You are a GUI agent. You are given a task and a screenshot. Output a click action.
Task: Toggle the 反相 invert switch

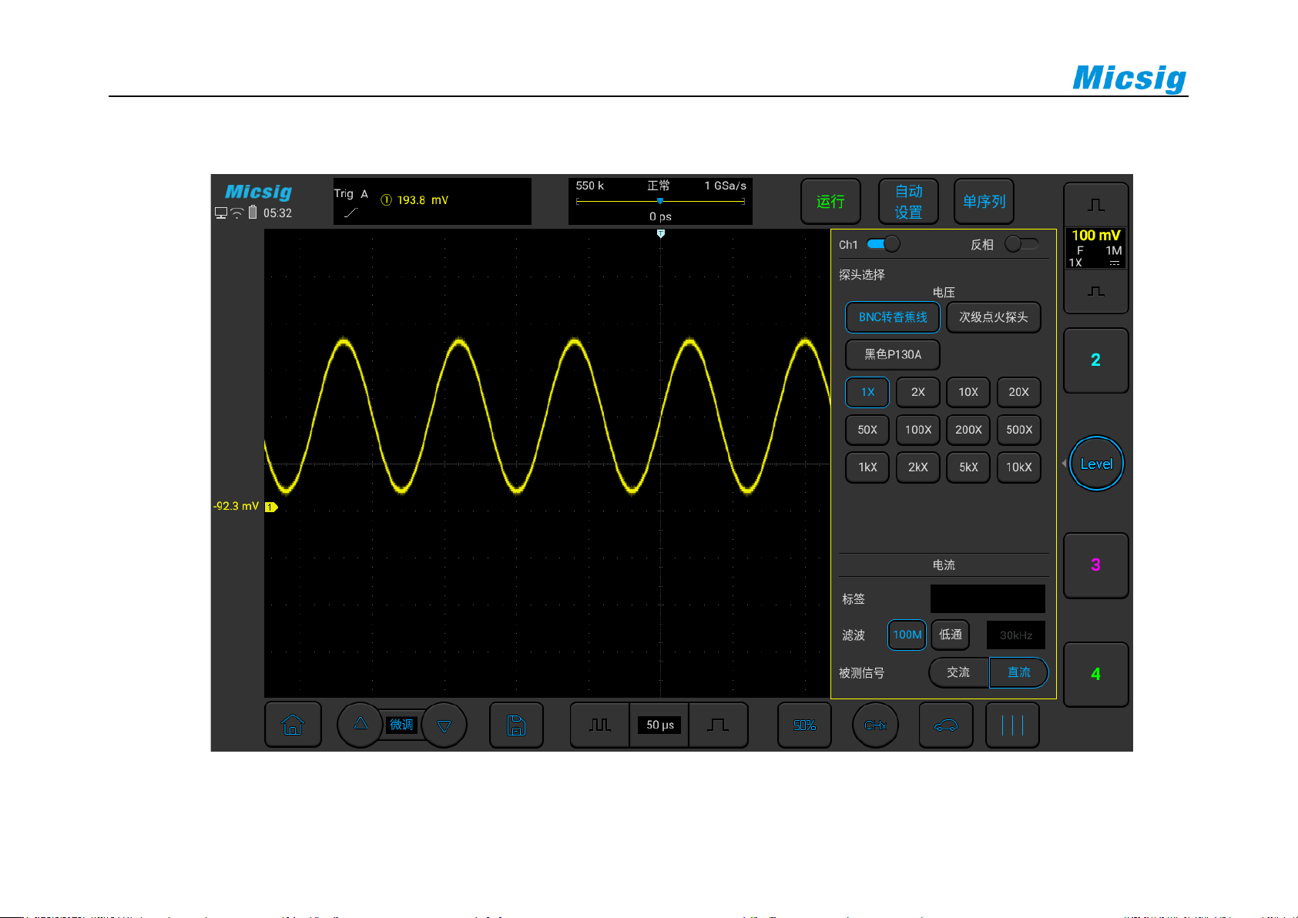tap(1022, 244)
